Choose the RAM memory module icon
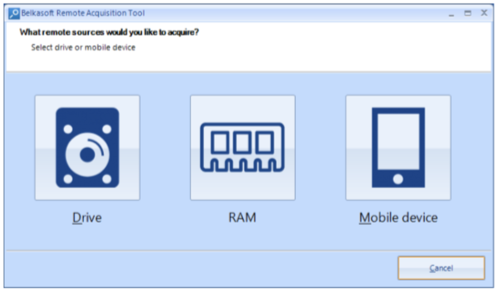Image resolution: width=501 pixels, height=292 pixels. 242,147
